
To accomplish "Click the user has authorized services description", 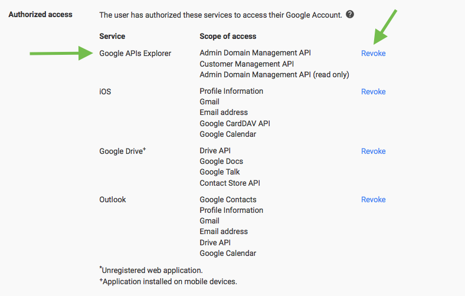I will click(221, 15).
